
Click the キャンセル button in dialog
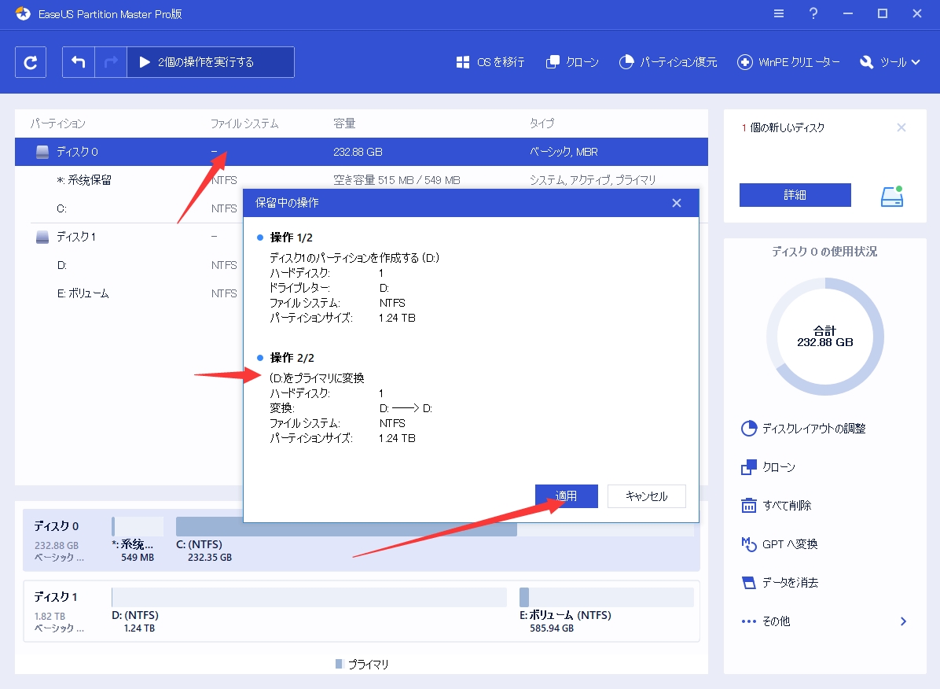[646, 496]
